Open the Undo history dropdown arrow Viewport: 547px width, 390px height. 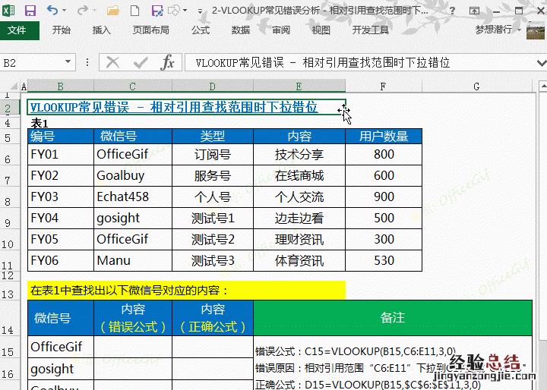(65, 11)
